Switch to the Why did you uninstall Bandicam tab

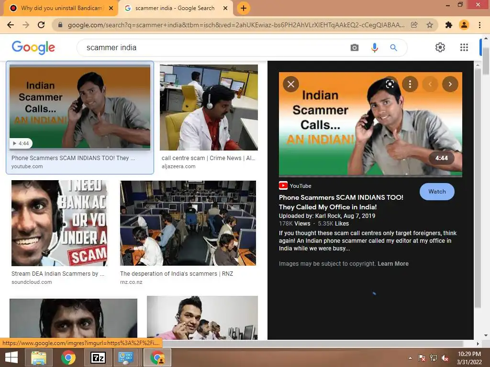point(61,8)
